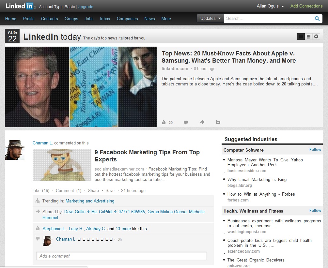This screenshot has height=268, width=328.
Task: Follow the Computer Software industry
Action: (315, 150)
